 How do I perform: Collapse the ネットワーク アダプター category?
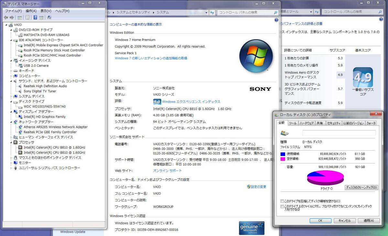click(x=11, y=122)
